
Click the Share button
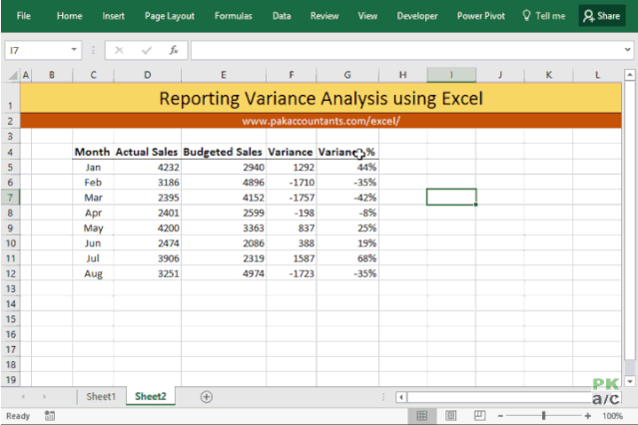tap(602, 16)
